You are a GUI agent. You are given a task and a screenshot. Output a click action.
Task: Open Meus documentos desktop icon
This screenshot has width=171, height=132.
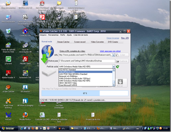click(x=8, y=5)
